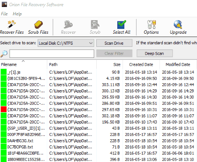Screen dimensions: 197x162
Task: Select All files via toolbar
Action: [x=122, y=28]
